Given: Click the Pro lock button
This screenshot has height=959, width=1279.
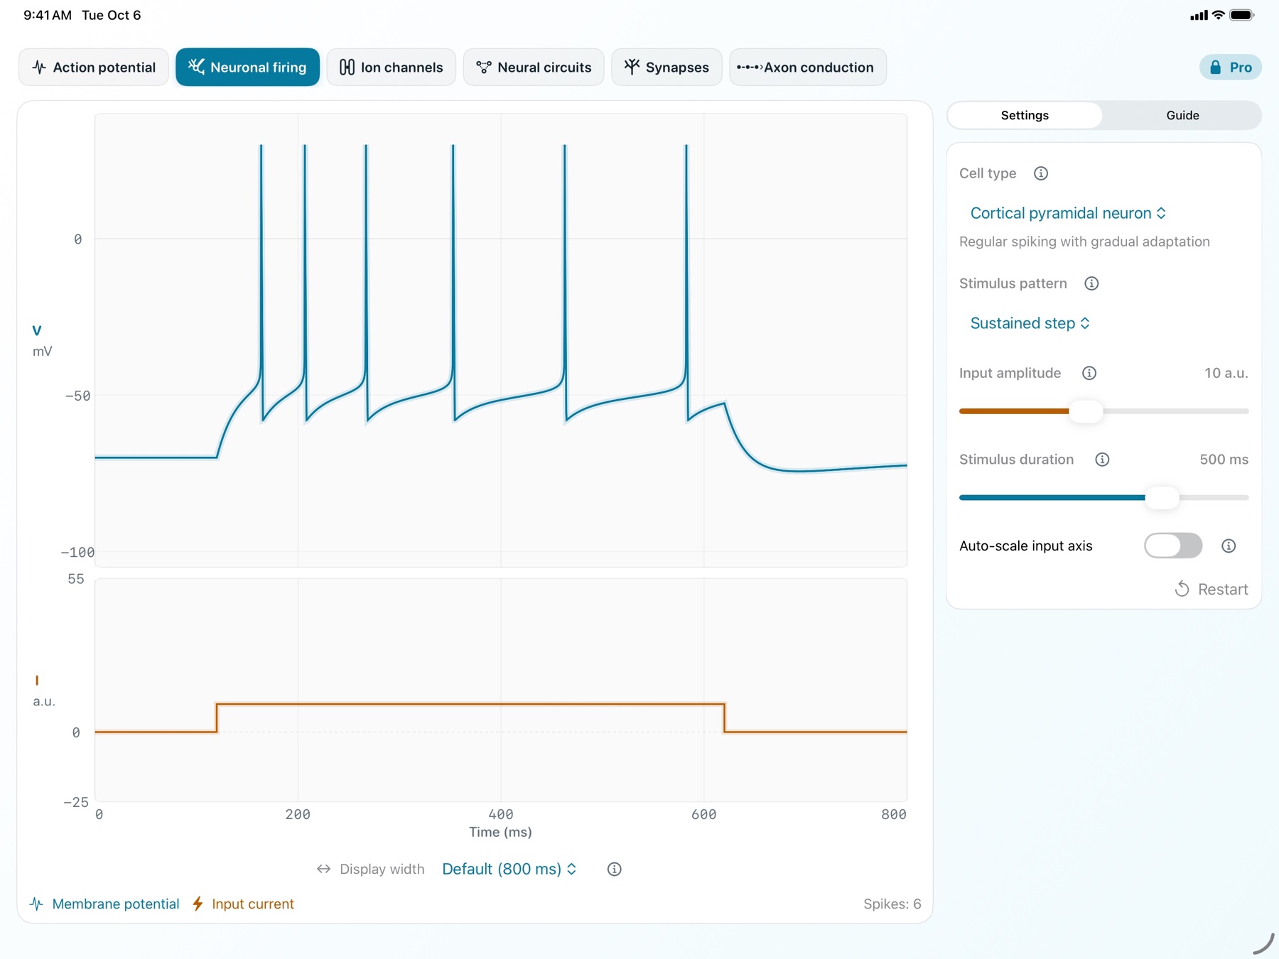Looking at the screenshot, I should coord(1231,67).
